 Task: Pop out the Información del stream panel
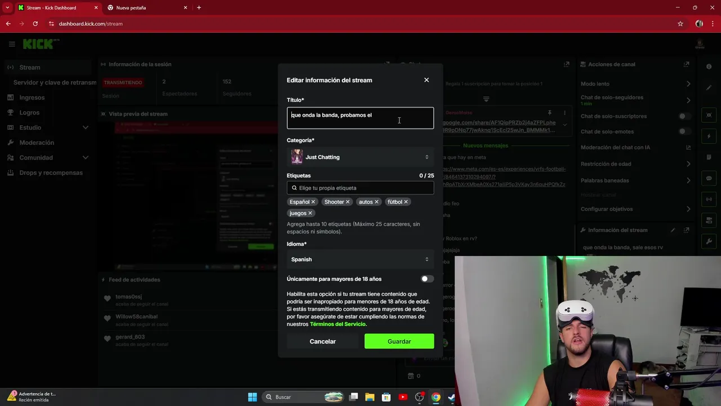coord(686,230)
